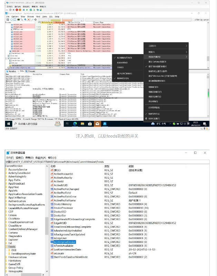217x276 pixels.
Task: Expand the 资讯和兴趣 submenu arrow
Action: (x=186, y=57)
